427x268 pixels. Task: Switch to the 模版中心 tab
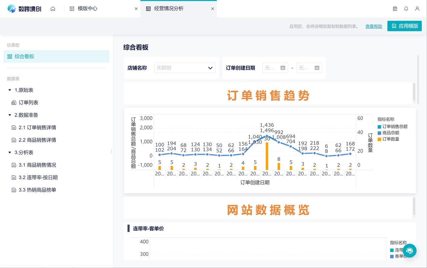87,9
